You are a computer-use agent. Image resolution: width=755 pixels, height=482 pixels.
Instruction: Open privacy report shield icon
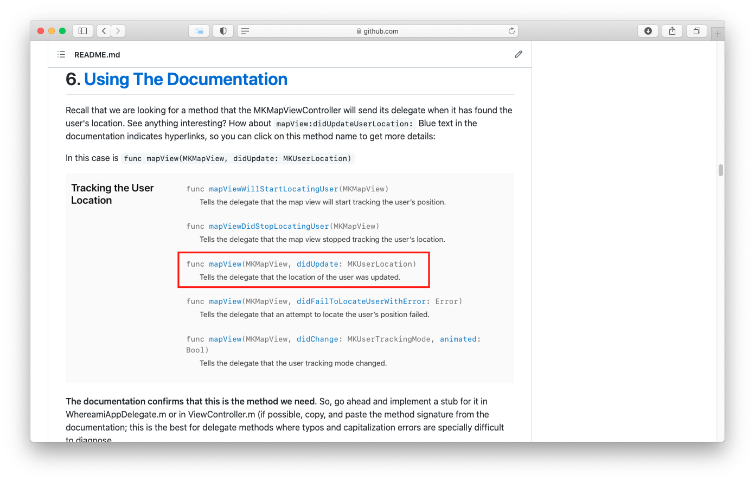pyautogui.click(x=223, y=31)
